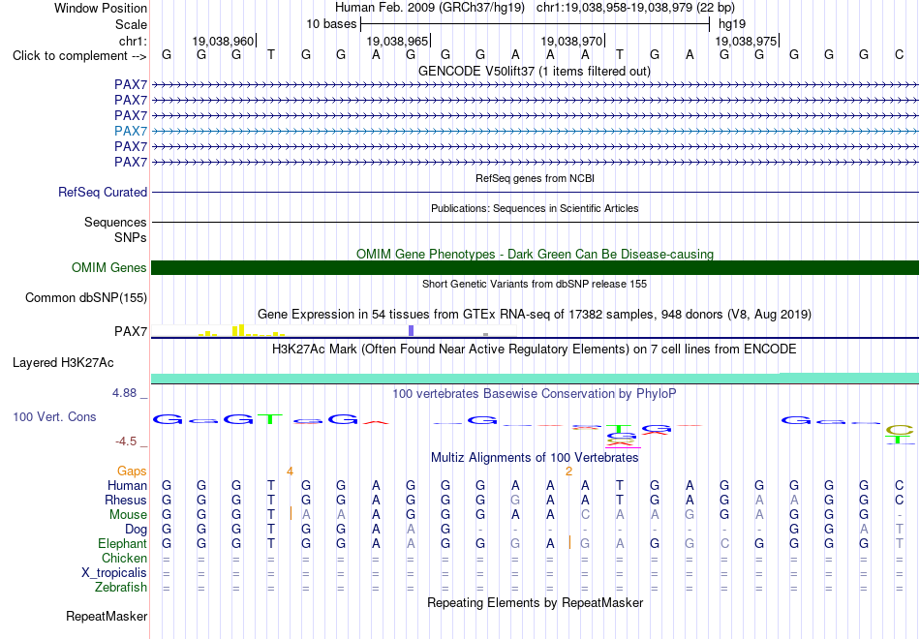This screenshot has width=920, height=639.
Task: Click the Layered H3K27Ac track label
Action: 63,363
